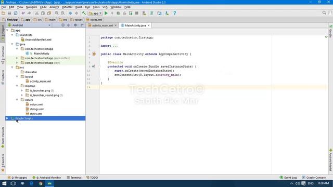333x187 pixels.
Task: Click the Windows Start button
Action: pyautogui.click(x=4, y=183)
